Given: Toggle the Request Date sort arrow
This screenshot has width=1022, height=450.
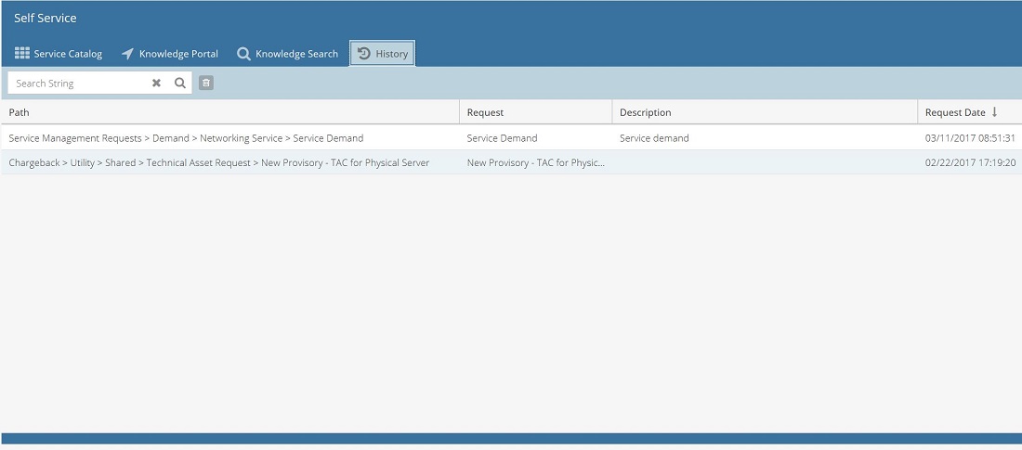Looking at the screenshot, I should (994, 112).
